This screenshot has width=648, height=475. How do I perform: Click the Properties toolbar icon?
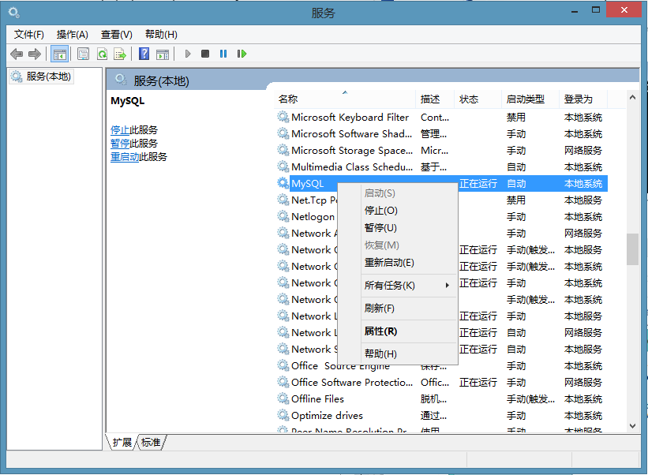[83, 54]
